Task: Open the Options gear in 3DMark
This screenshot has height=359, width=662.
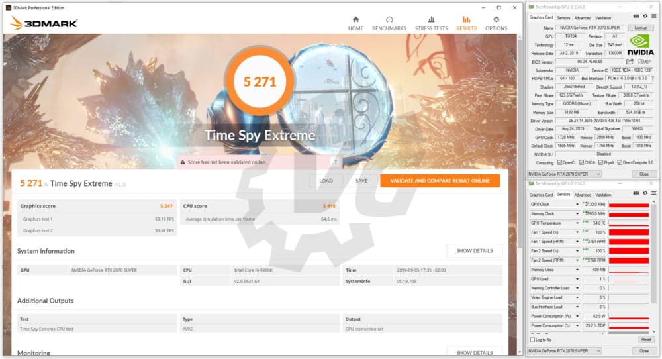Action: tap(496, 23)
